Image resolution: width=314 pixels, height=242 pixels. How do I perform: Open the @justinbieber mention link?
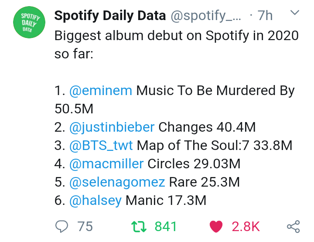tap(112, 127)
